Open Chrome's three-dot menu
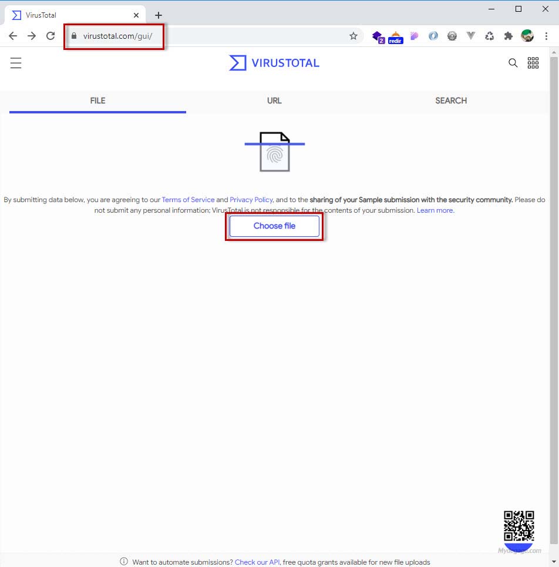This screenshot has width=559, height=567. coord(546,36)
